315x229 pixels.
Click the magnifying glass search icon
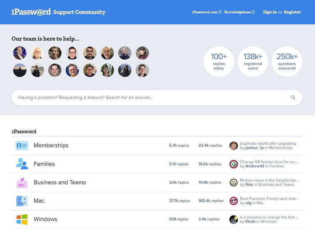point(293,97)
